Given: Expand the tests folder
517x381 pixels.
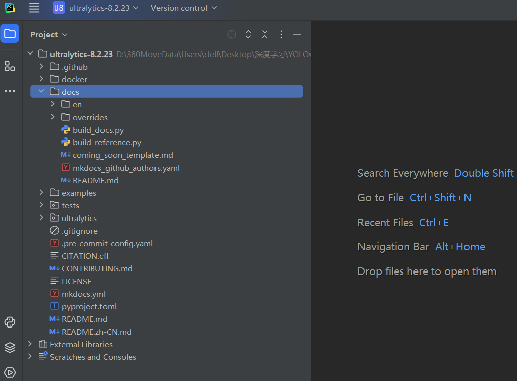Looking at the screenshot, I should tap(41, 205).
